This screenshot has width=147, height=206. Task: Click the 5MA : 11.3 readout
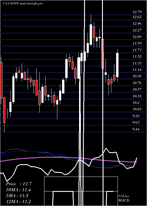coord(17,196)
